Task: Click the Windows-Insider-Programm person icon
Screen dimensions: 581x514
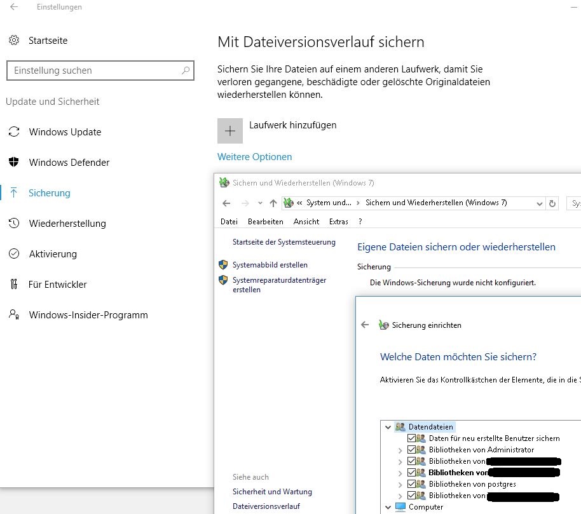Action: tap(14, 314)
